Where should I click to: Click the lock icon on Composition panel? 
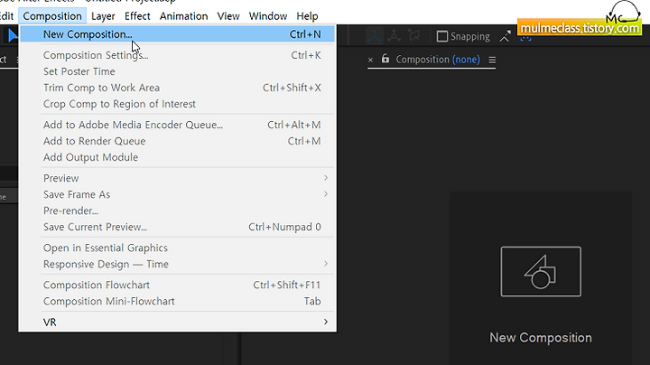click(x=385, y=59)
